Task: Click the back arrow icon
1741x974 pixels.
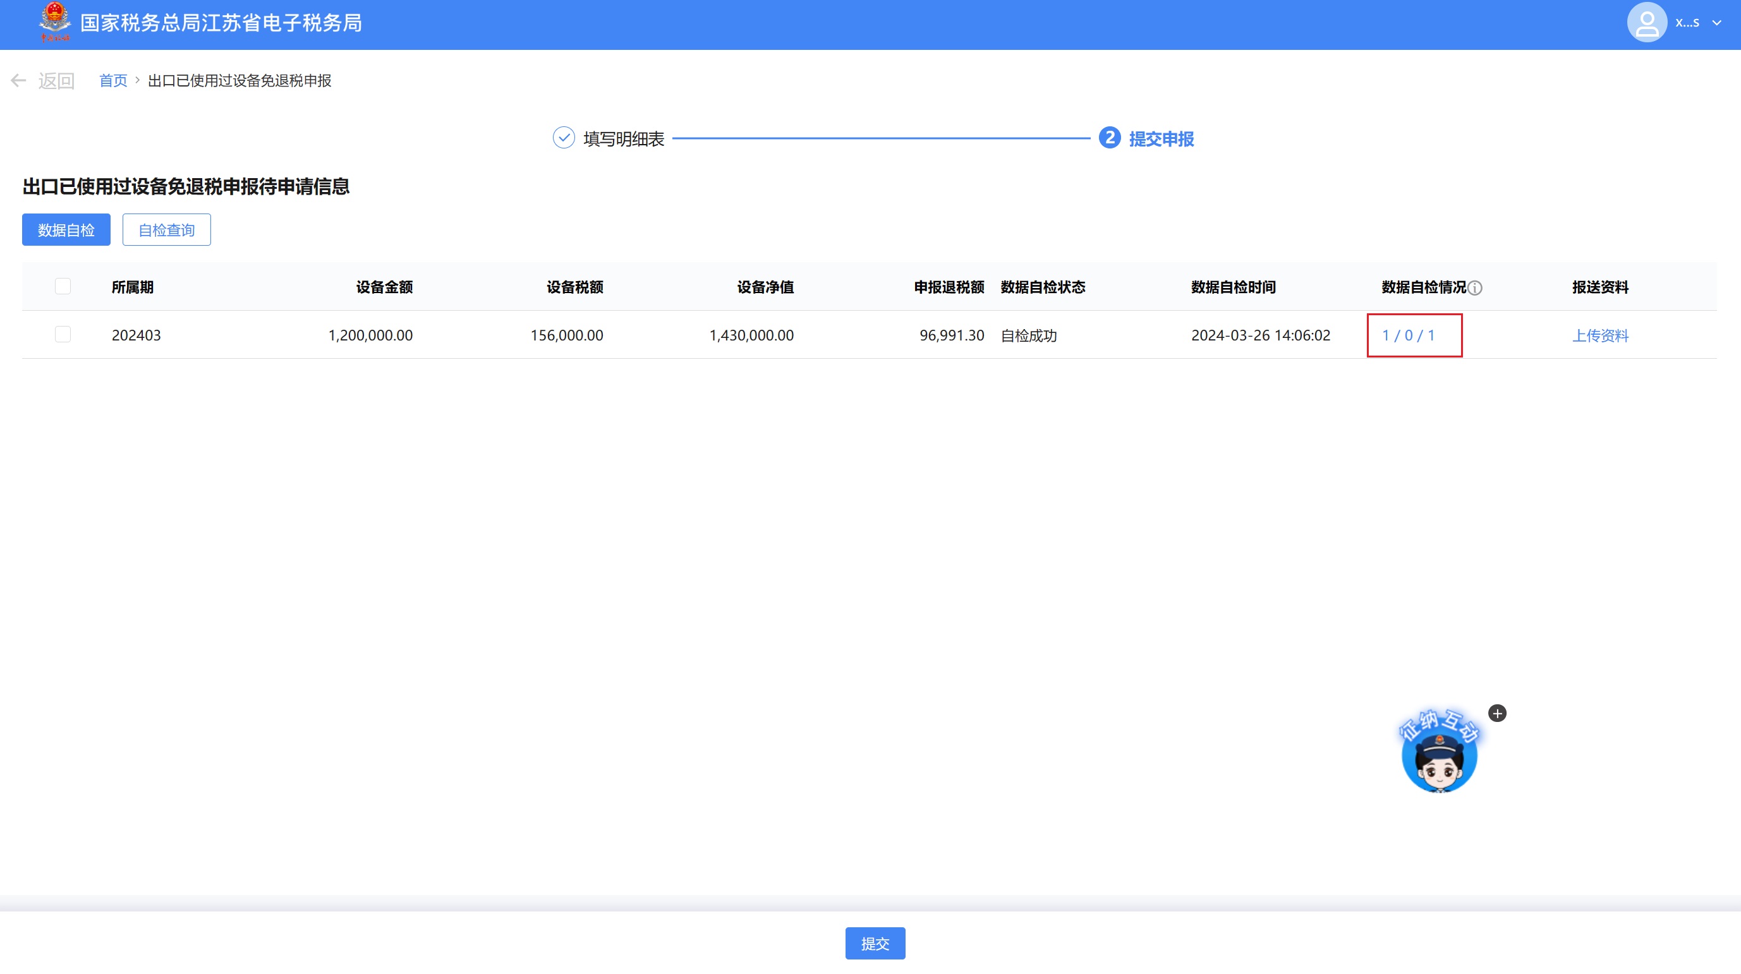Action: (18, 81)
